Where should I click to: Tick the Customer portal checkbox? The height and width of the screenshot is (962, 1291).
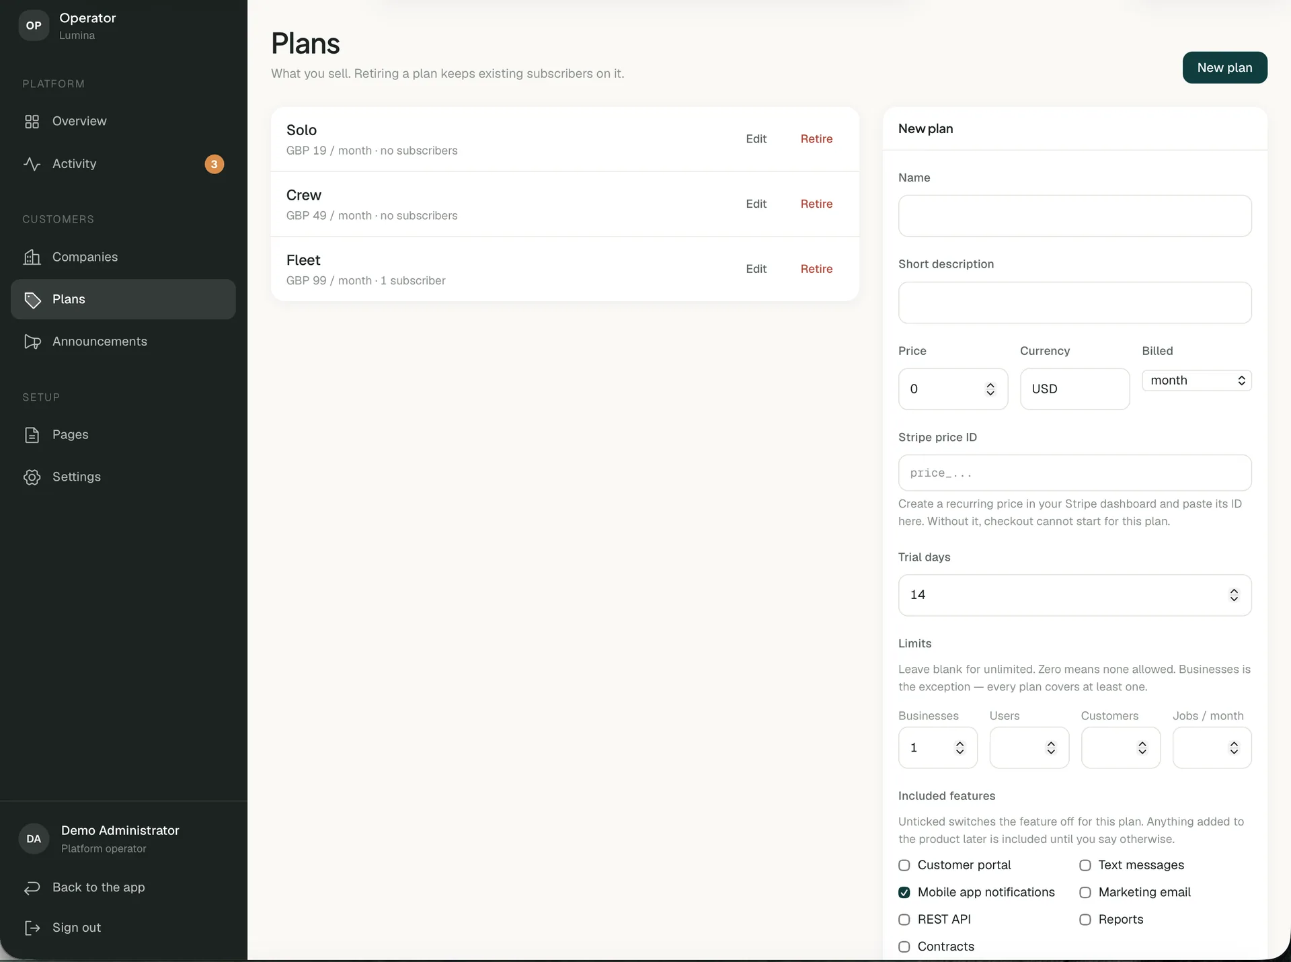point(904,865)
